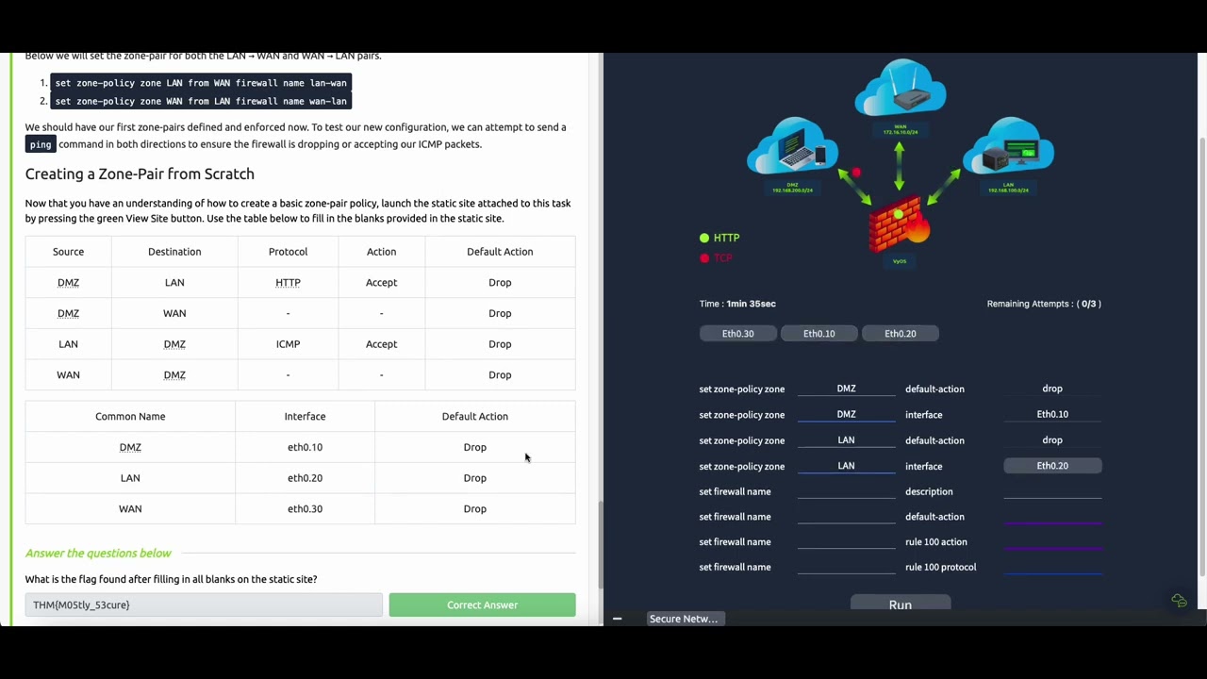Click 'WAN' in the Common Name column
1207x679 pixels.
(130, 509)
